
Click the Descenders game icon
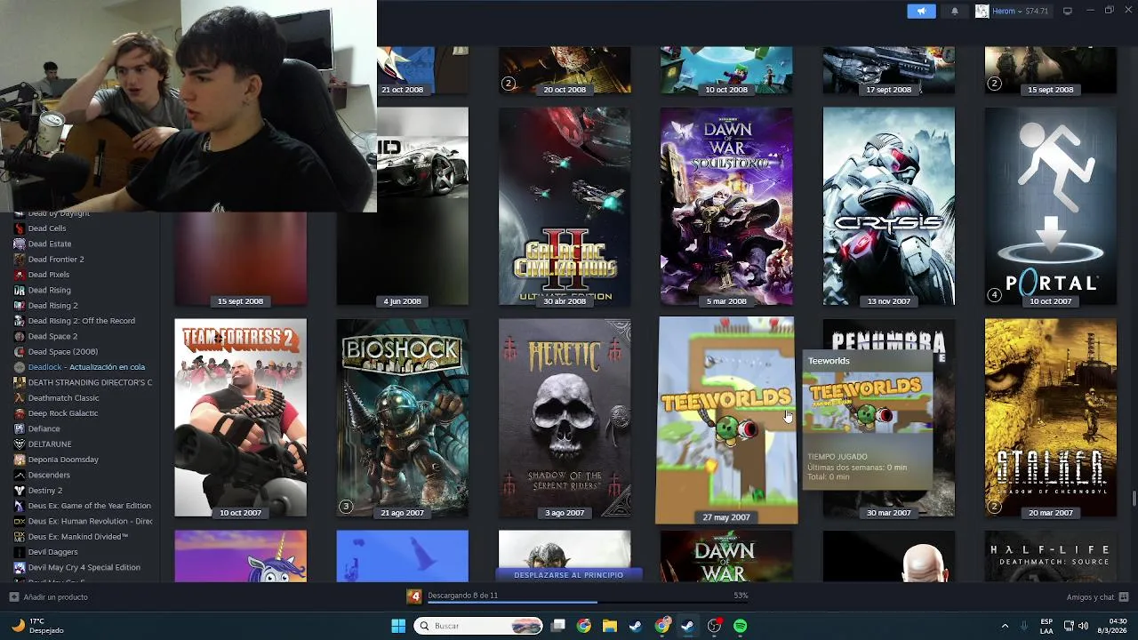pos(20,475)
